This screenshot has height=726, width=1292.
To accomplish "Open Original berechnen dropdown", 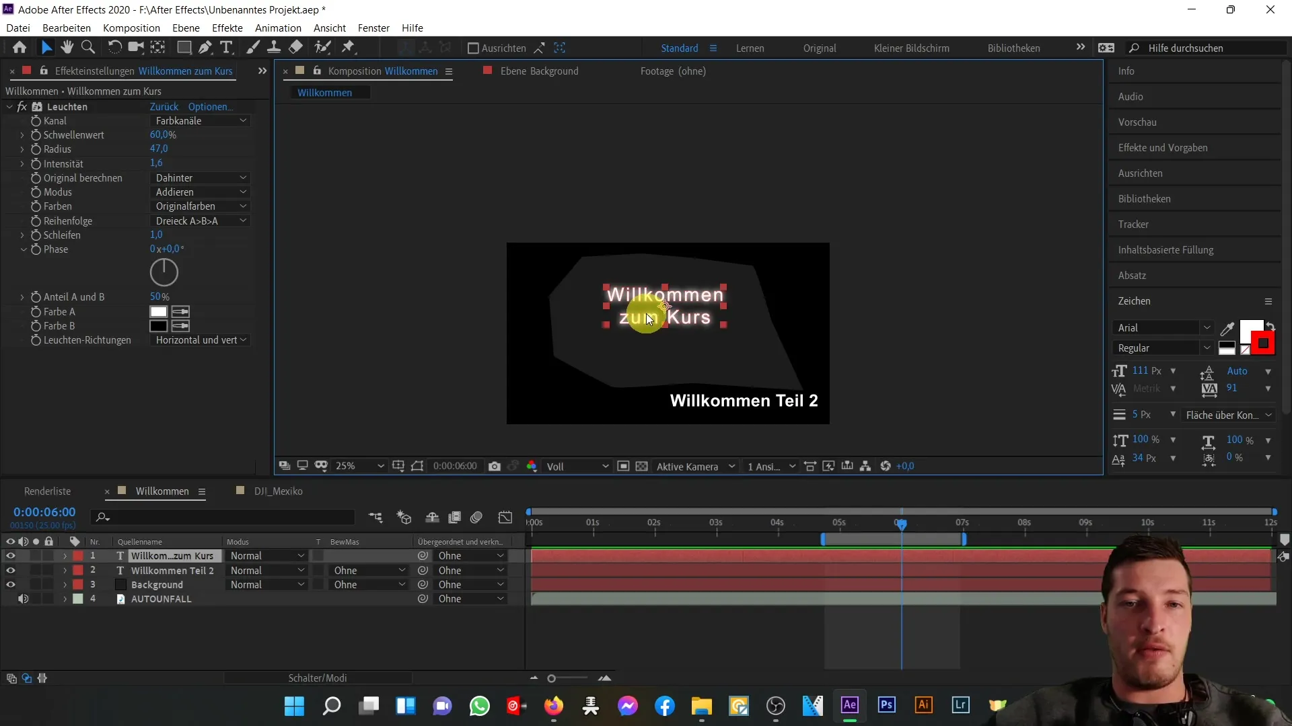I will [x=200, y=178].
